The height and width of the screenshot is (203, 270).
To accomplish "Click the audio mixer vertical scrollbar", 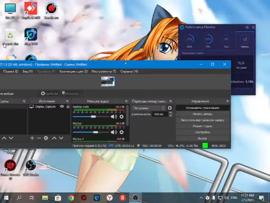I will pyautogui.click(x=127, y=115).
